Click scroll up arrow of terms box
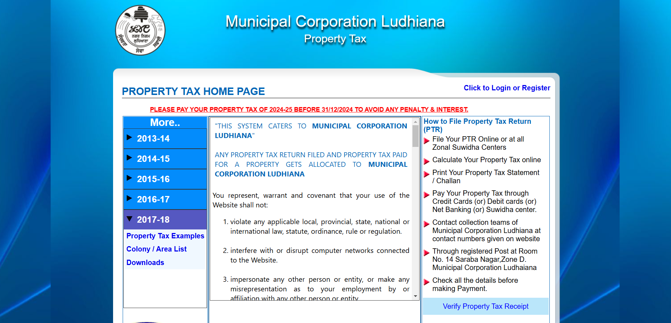 click(x=415, y=122)
